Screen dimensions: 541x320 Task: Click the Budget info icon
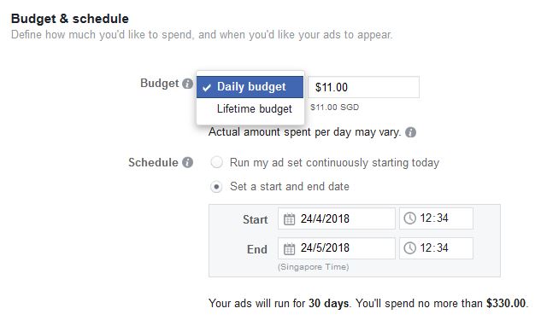pos(187,84)
